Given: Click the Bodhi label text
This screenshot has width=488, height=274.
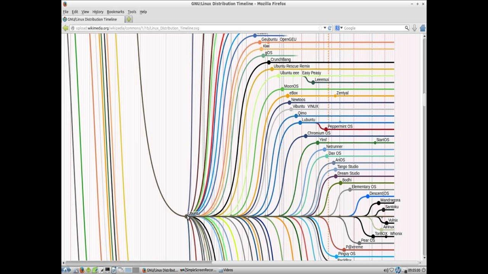Looking at the screenshot, I should [x=347, y=180].
